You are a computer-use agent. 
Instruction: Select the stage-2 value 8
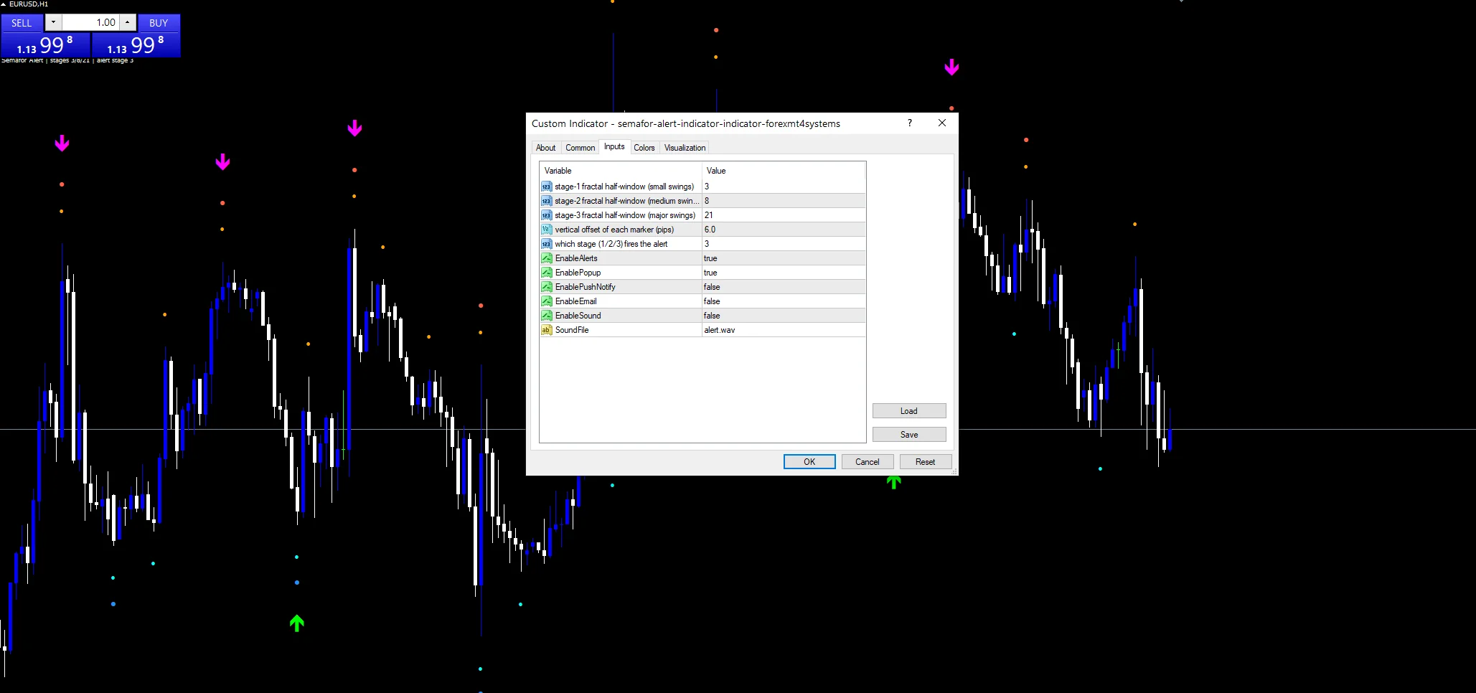click(784, 201)
